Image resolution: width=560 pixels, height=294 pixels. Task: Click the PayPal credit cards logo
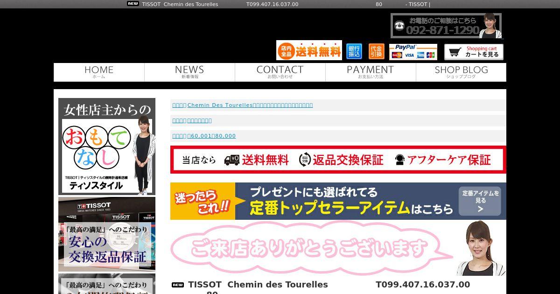point(413,52)
